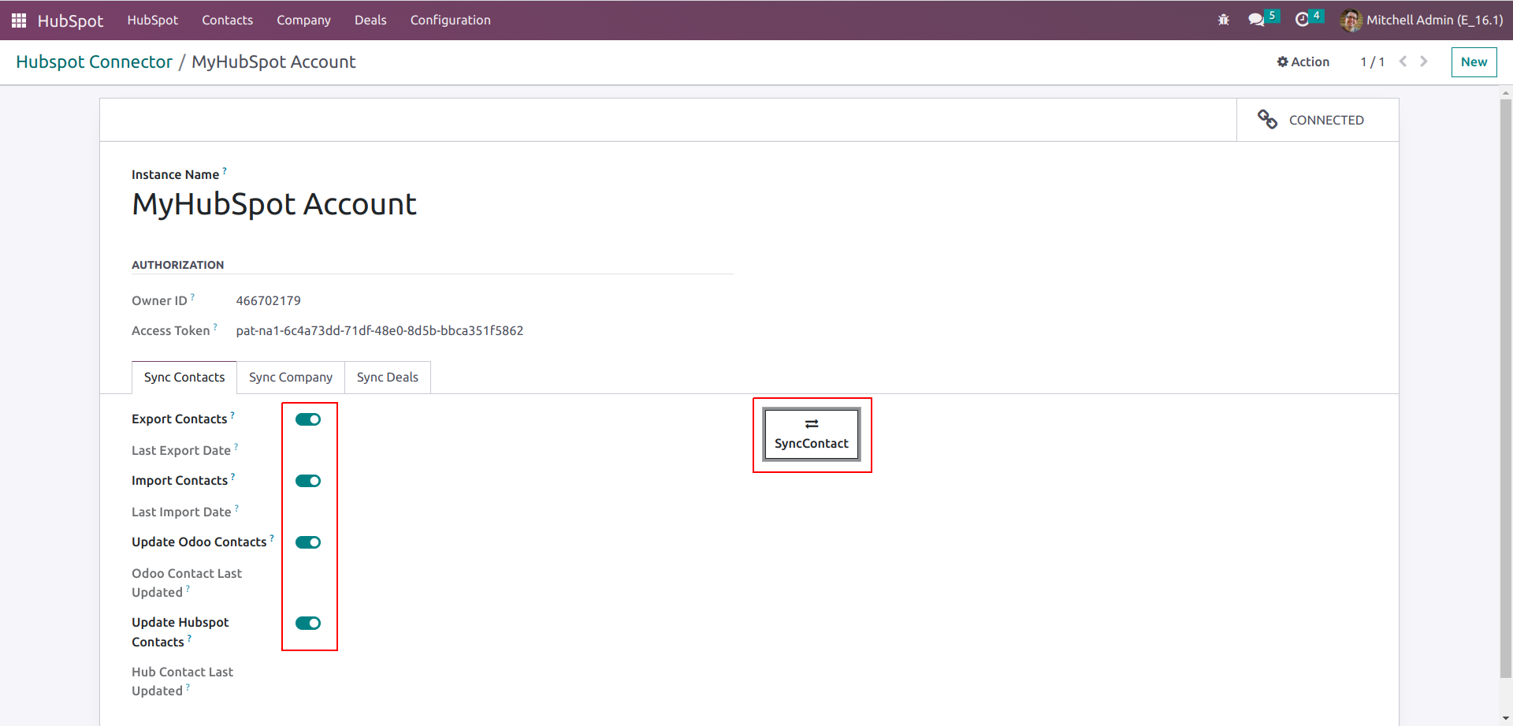Switch to the Sync Company tab
The width and height of the screenshot is (1513, 726).
[291, 378]
